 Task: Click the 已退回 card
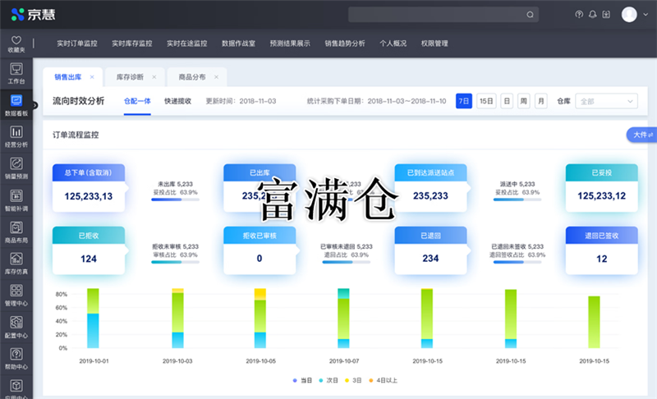430,250
